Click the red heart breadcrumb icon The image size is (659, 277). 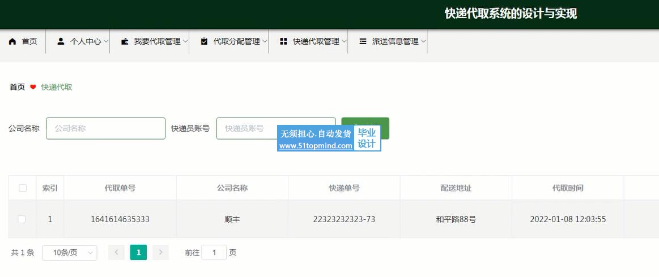coord(33,87)
